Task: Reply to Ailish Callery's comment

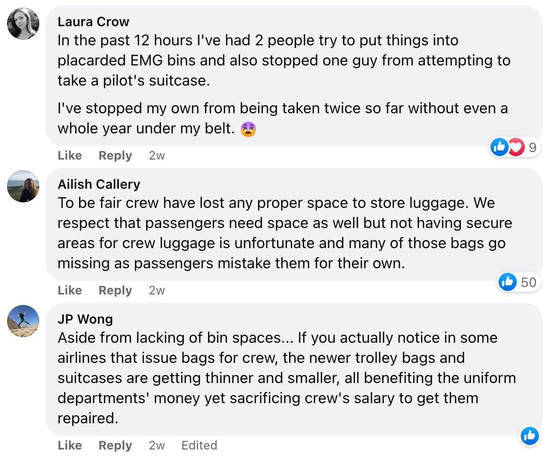Action: pos(115,290)
